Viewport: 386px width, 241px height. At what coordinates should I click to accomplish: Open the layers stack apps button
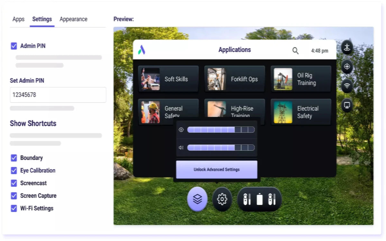click(197, 199)
